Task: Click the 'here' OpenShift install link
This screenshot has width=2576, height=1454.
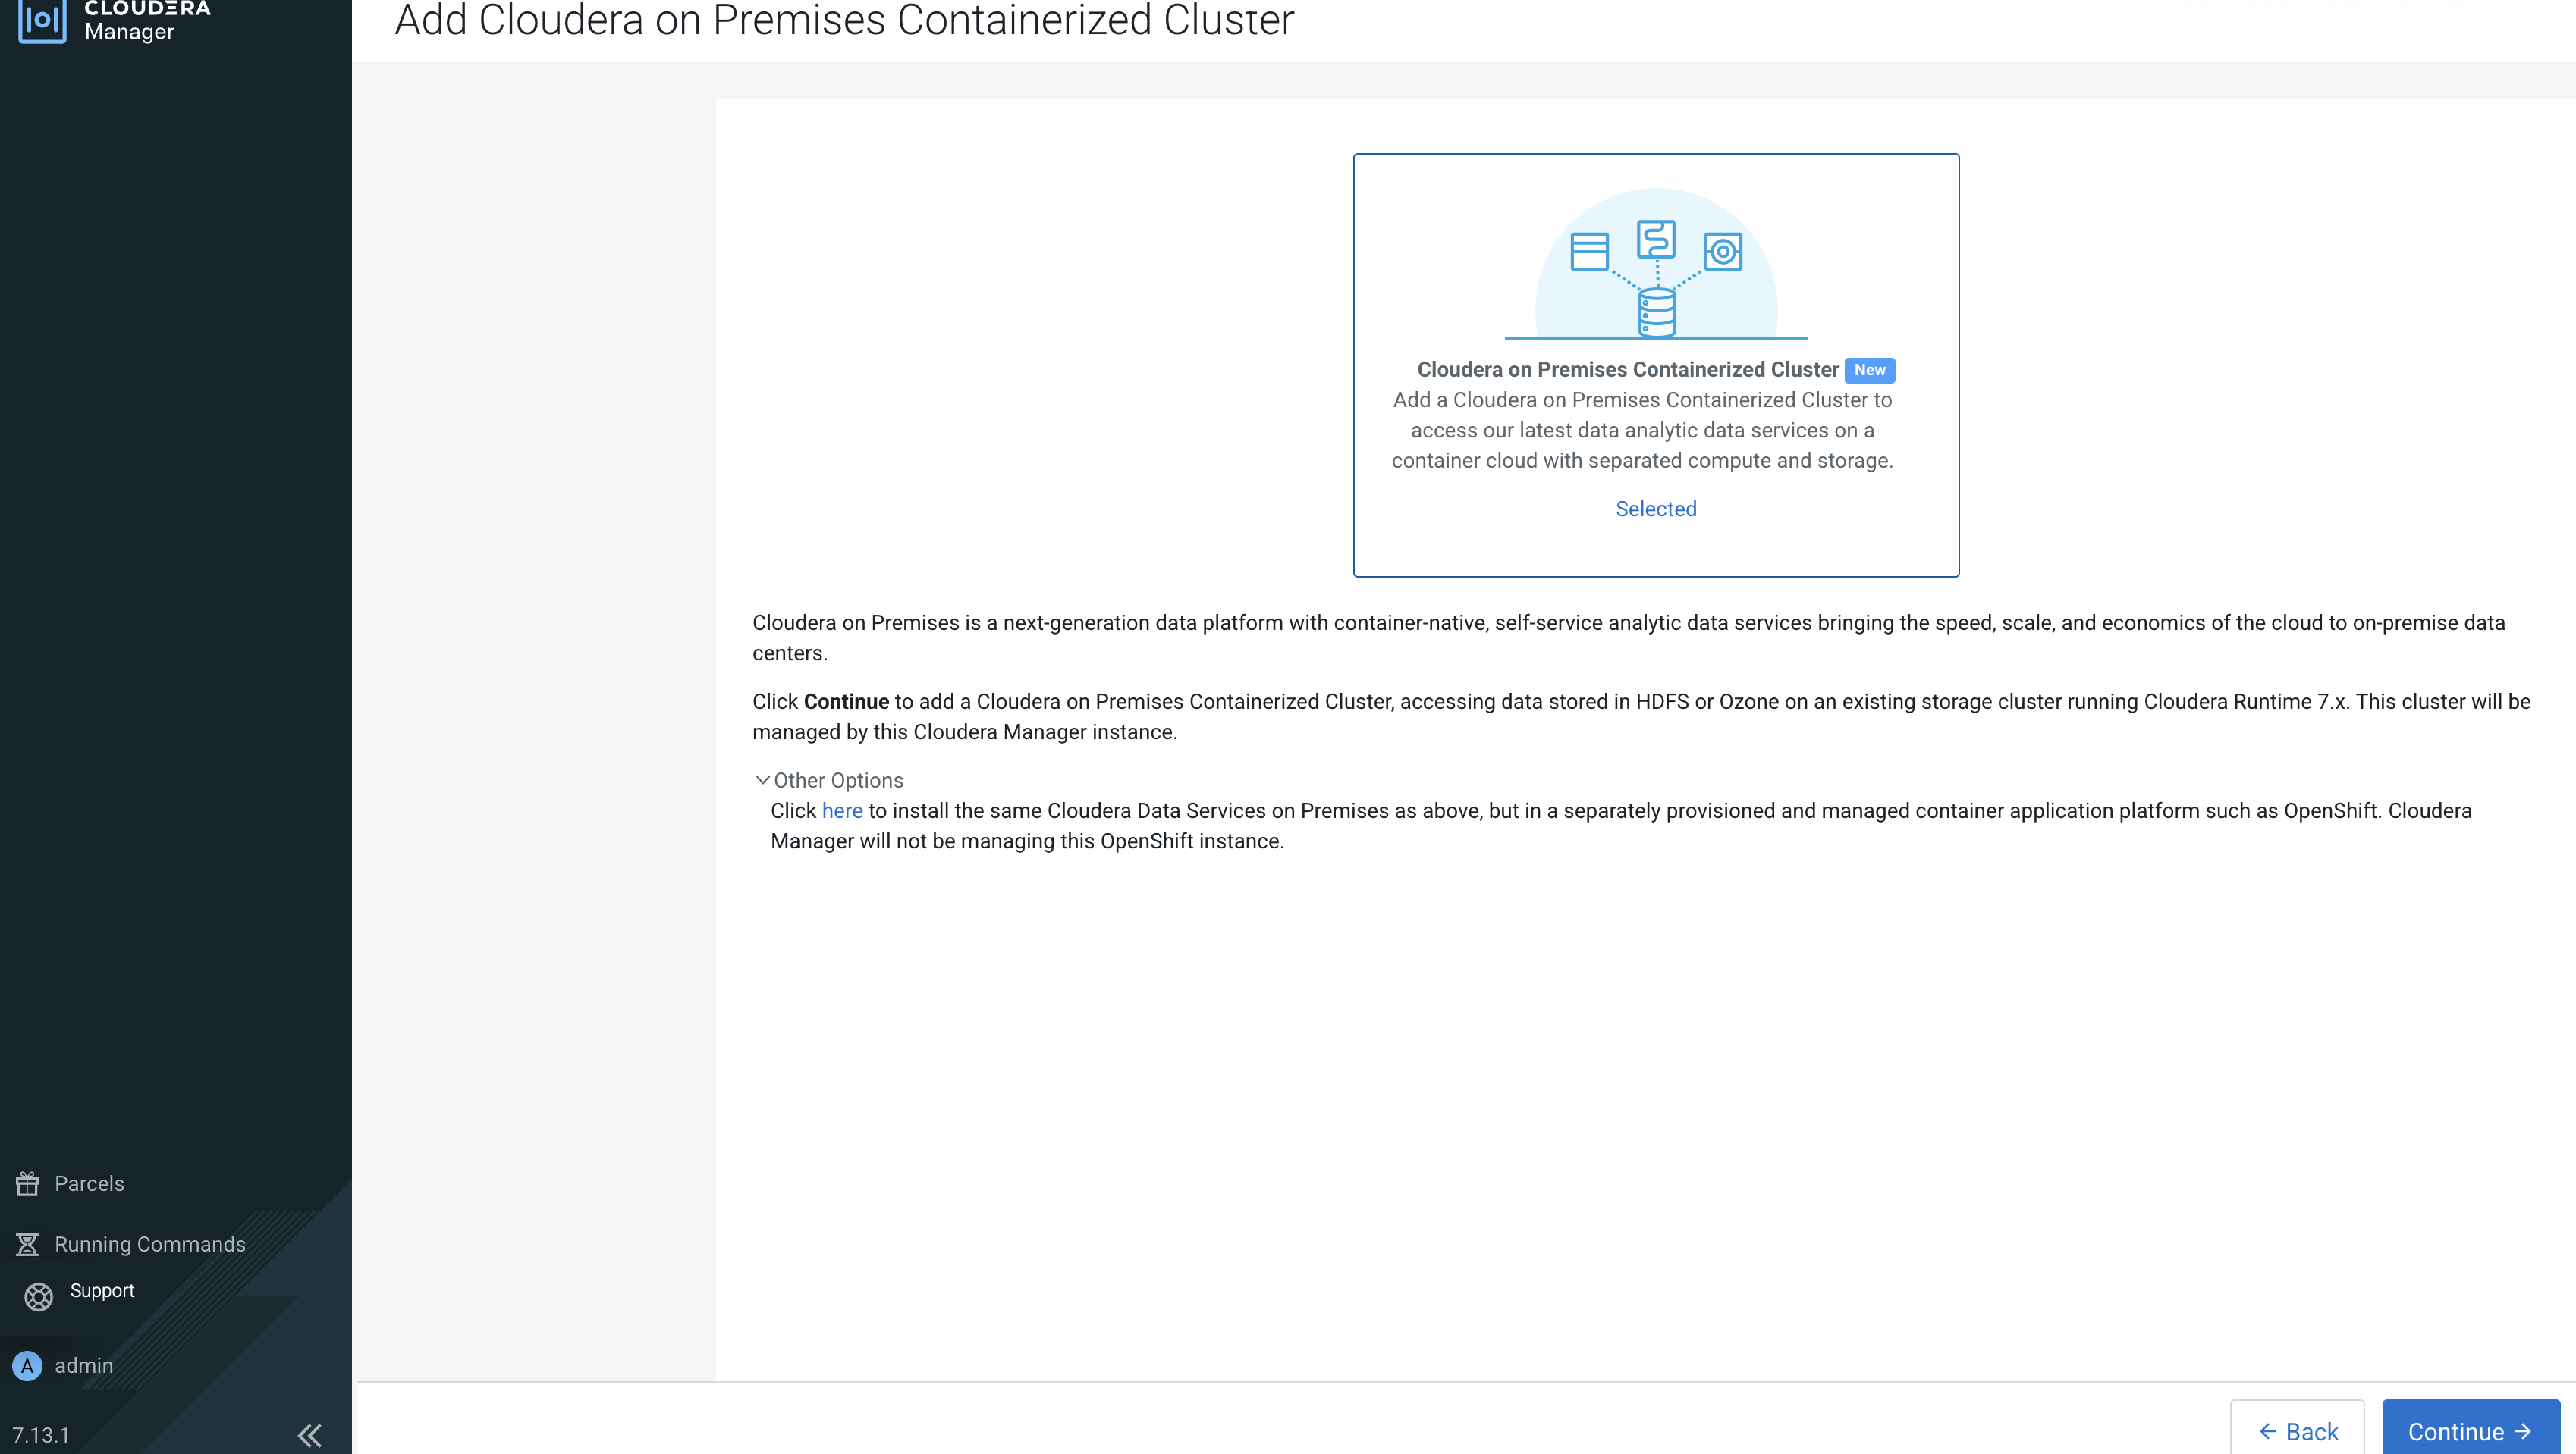Action: [x=841, y=810]
